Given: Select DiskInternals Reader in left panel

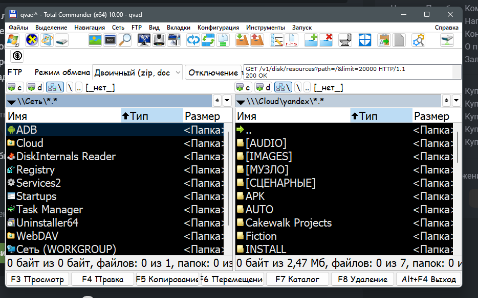Looking at the screenshot, I should coord(115,156).
